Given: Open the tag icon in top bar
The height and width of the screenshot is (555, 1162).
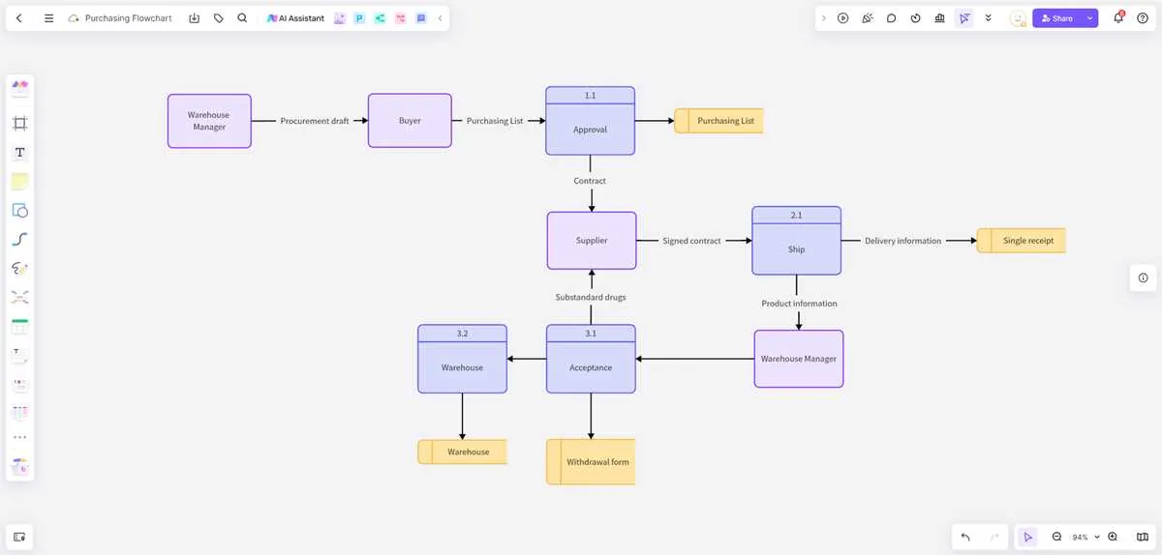Looking at the screenshot, I should [x=218, y=18].
